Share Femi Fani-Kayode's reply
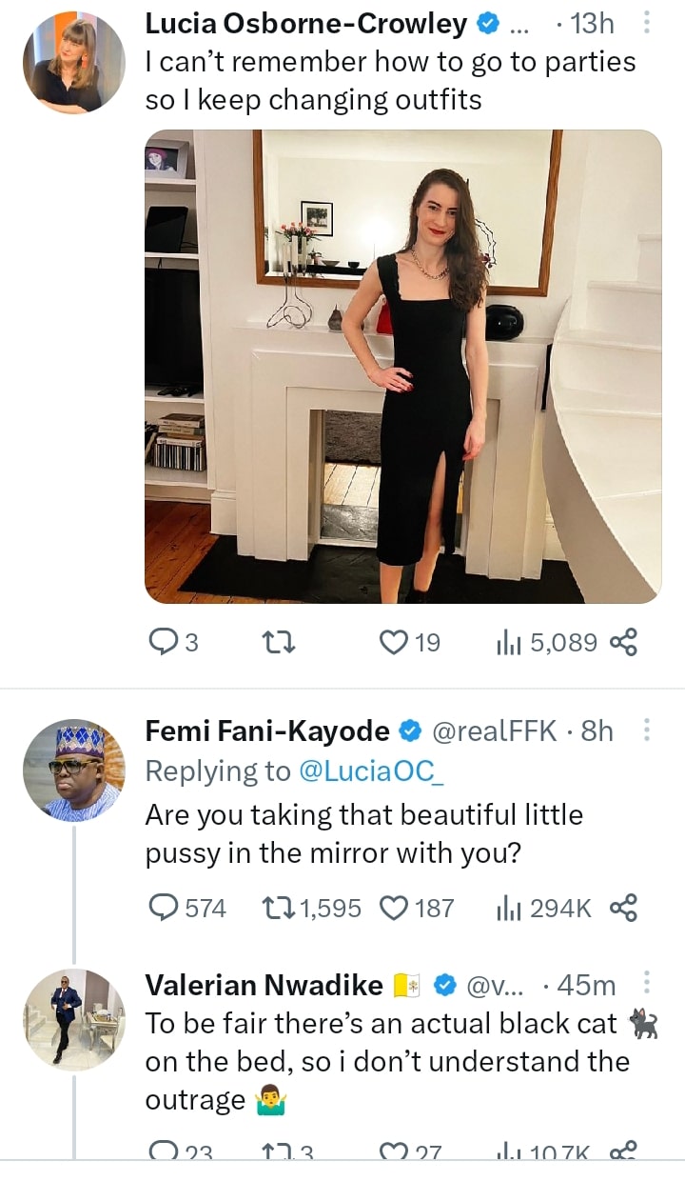Screen dimensions: 685x1181 coord(622,908)
